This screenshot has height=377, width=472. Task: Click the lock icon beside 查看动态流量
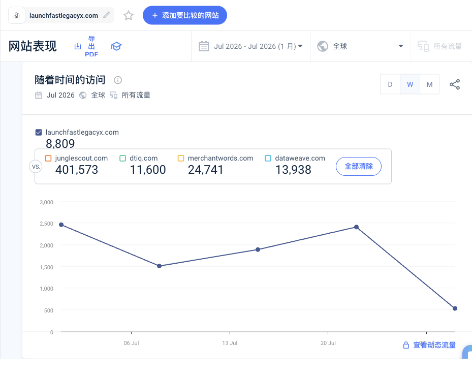click(406, 345)
